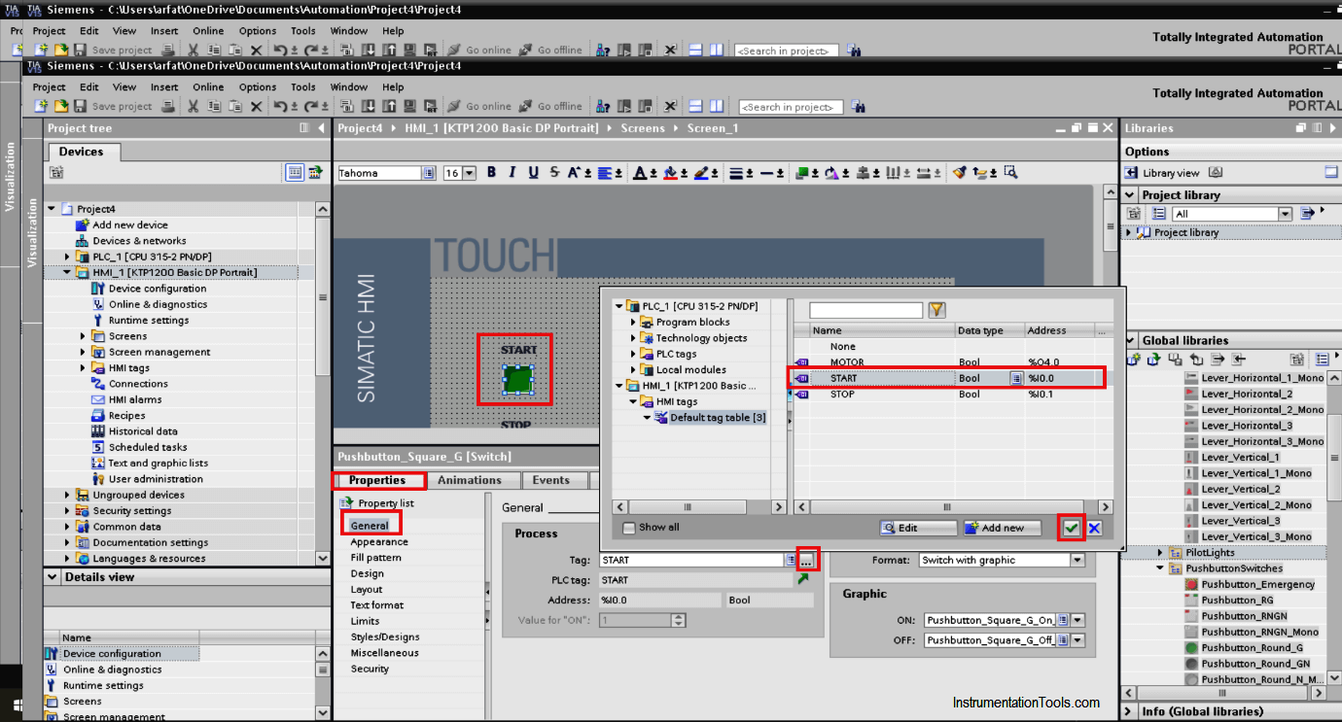
Task: Click Undo arrow in front window toolbar
Action: pyautogui.click(x=280, y=106)
